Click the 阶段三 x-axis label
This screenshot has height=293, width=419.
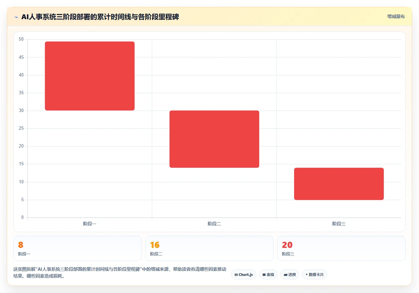(339, 224)
